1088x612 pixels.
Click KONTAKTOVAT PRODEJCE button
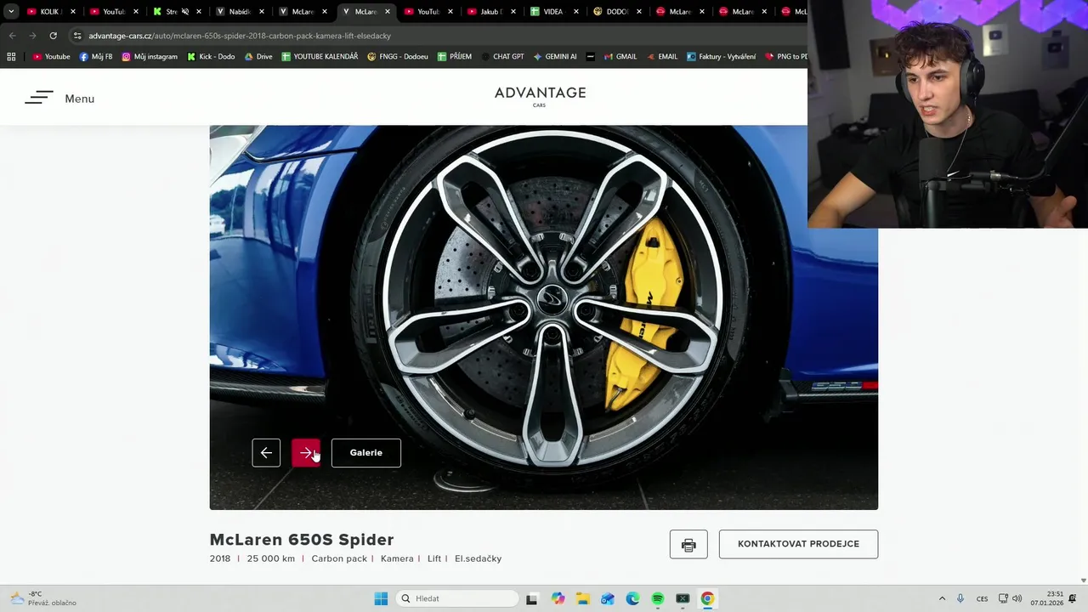798,544
